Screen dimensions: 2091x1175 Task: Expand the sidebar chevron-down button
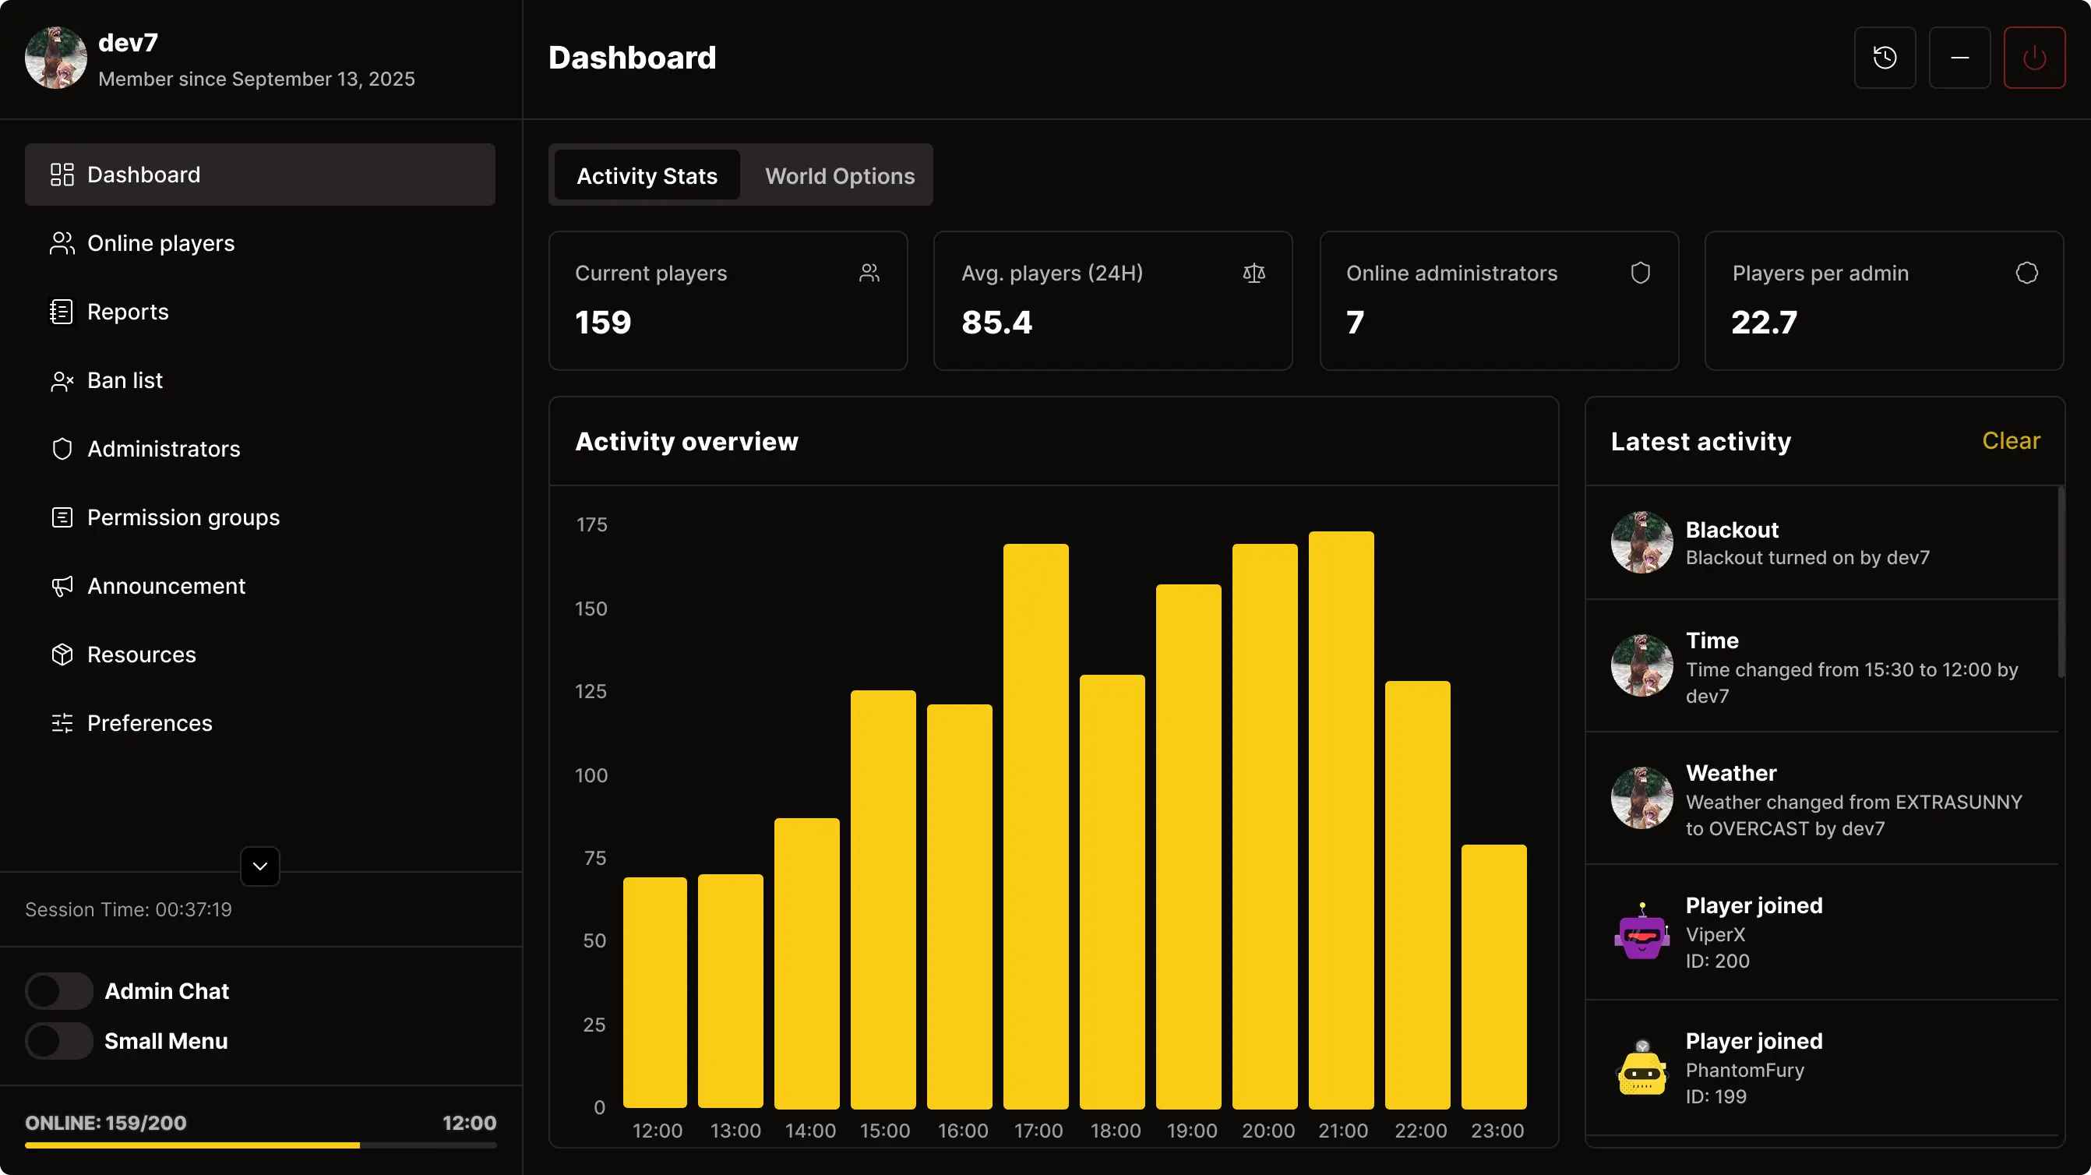[259, 866]
